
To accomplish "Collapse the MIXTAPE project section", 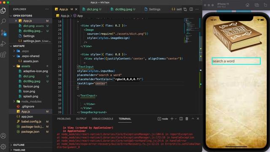I will click(x=30, y=46).
